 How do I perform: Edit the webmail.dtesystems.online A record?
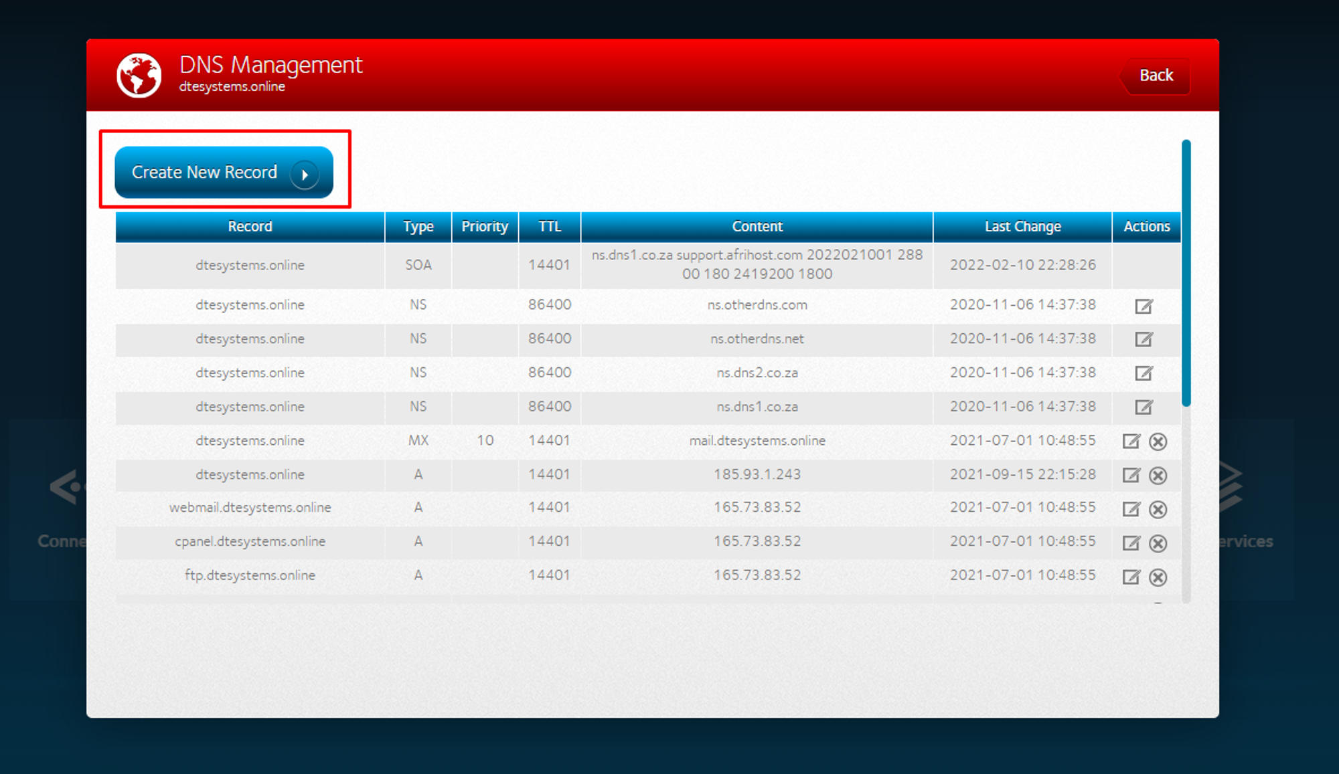[x=1131, y=509]
